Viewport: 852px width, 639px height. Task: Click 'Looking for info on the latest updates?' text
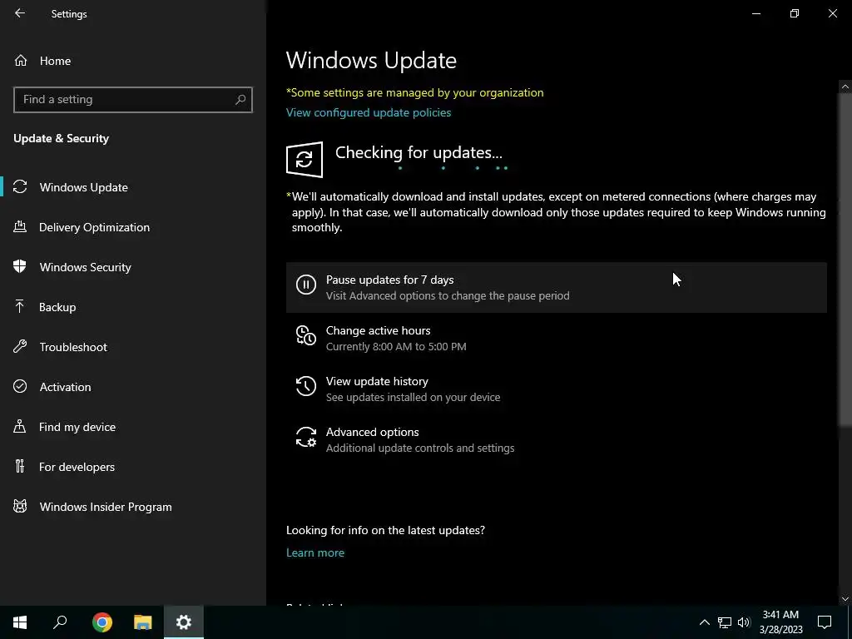pyautogui.click(x=385, y=530)
